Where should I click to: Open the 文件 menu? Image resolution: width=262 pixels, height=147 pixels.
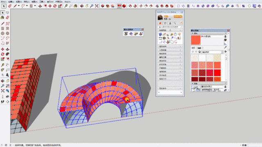click(x=3, y=2)
